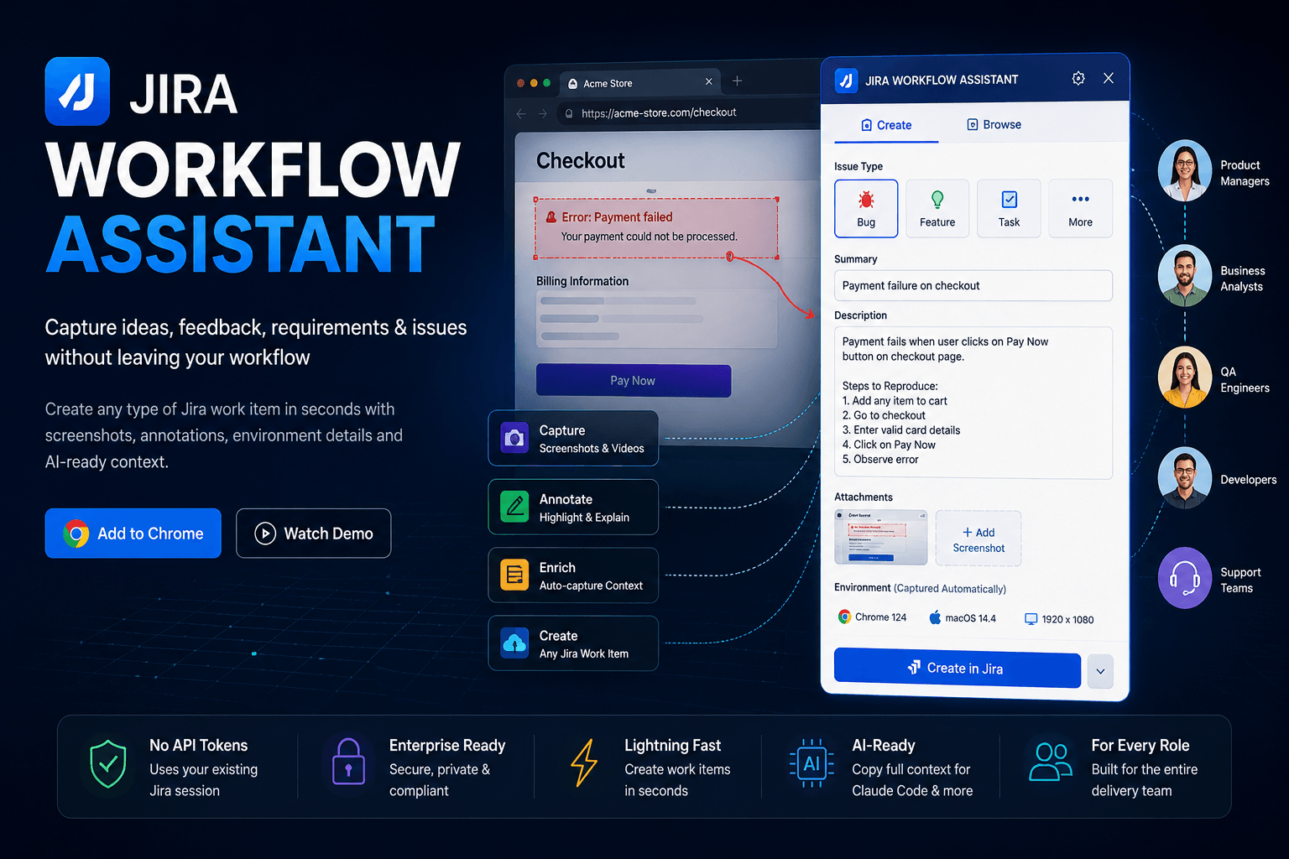Click the Chrome logo in Add button
Screen dimensions: 1289x859
coord(76,534)
